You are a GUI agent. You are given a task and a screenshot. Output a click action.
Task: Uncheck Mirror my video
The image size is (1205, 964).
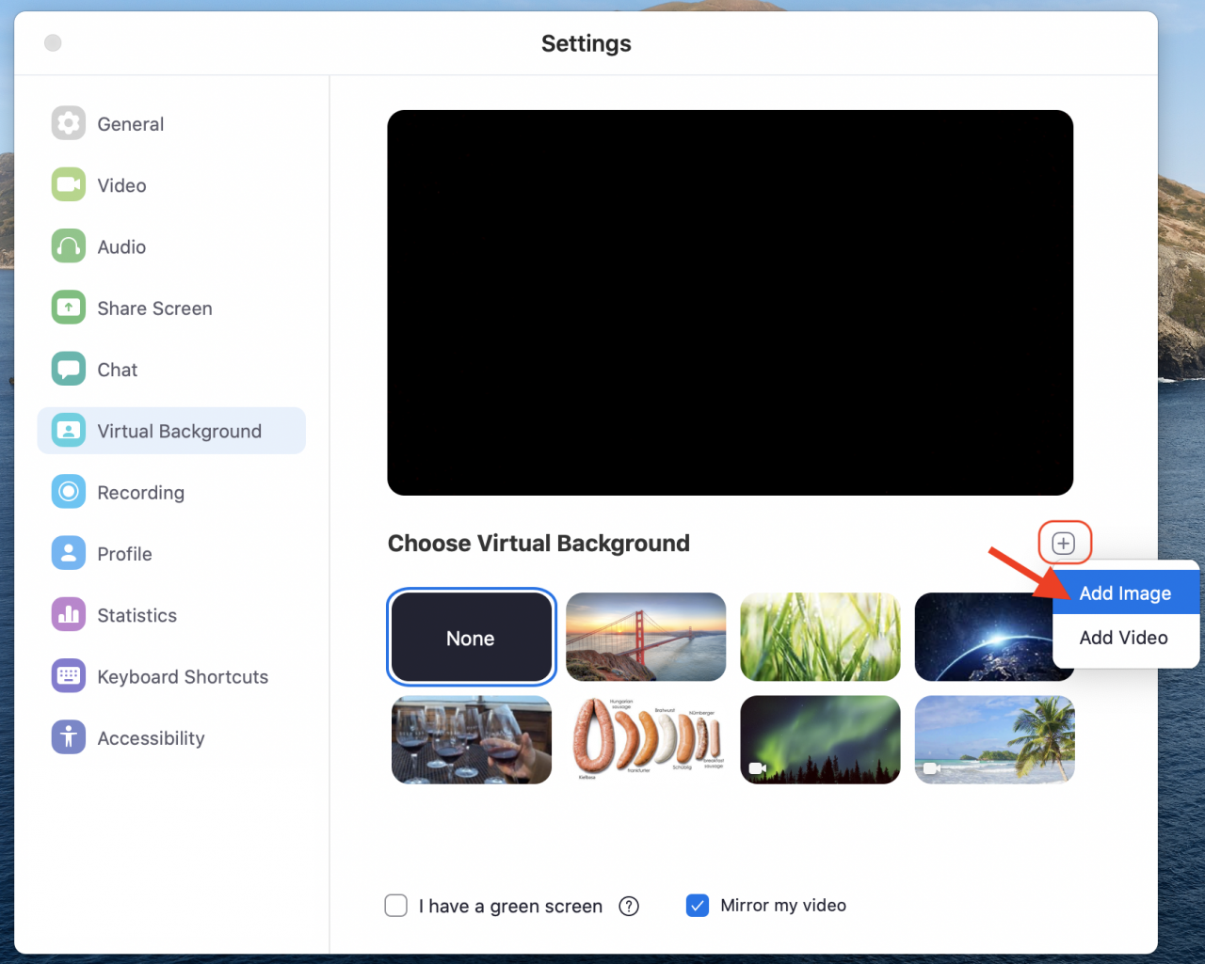point(697,905)
